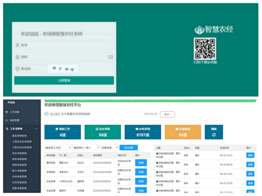This screenshot has height=196, width=262.
Task: Click the icon in the 我的工作 card
Action: 57,129
